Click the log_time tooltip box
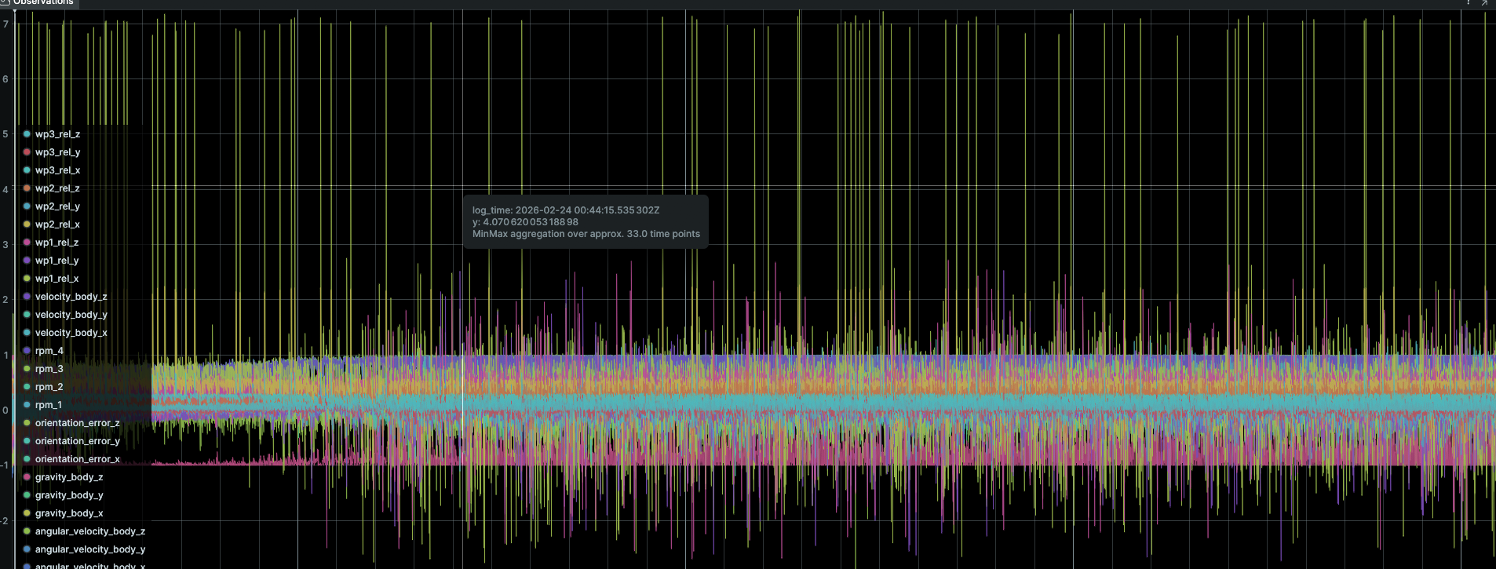This screenshot has height=569, width=1496. tap(586, 222)
